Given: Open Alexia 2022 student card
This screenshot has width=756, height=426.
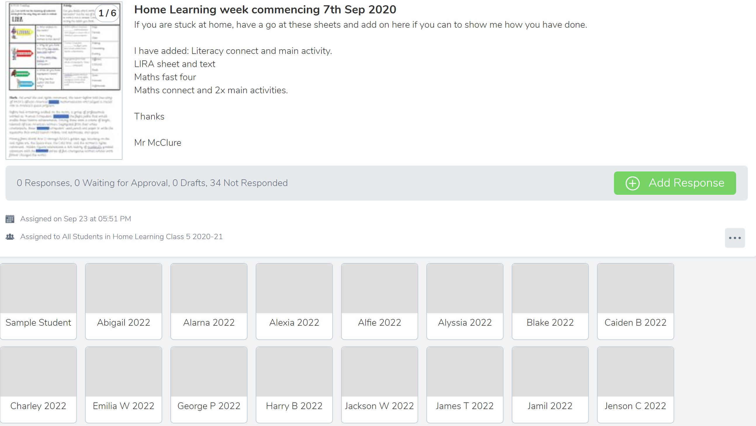Looking at the screenshot, I should 294,301.
